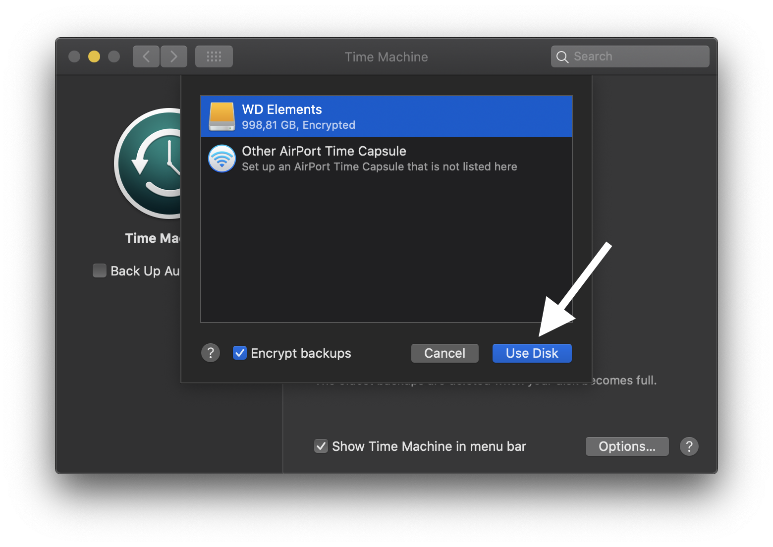
Task: Minimize window with yellow button
Action: 94,56
